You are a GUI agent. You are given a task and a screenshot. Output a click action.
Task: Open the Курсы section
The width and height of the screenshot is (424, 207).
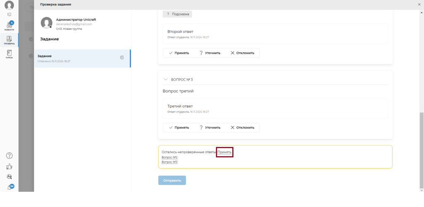click(9, 54)
